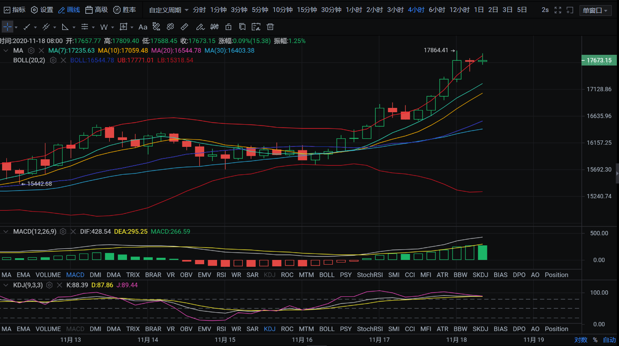Open the 单窗口 window layout dropdown
This screenshot has height=346, width=619.
(x=596, y=10)
